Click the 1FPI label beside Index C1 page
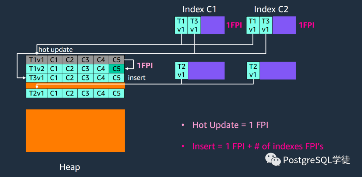Screen dimensions: 362x177 [234, 25]
